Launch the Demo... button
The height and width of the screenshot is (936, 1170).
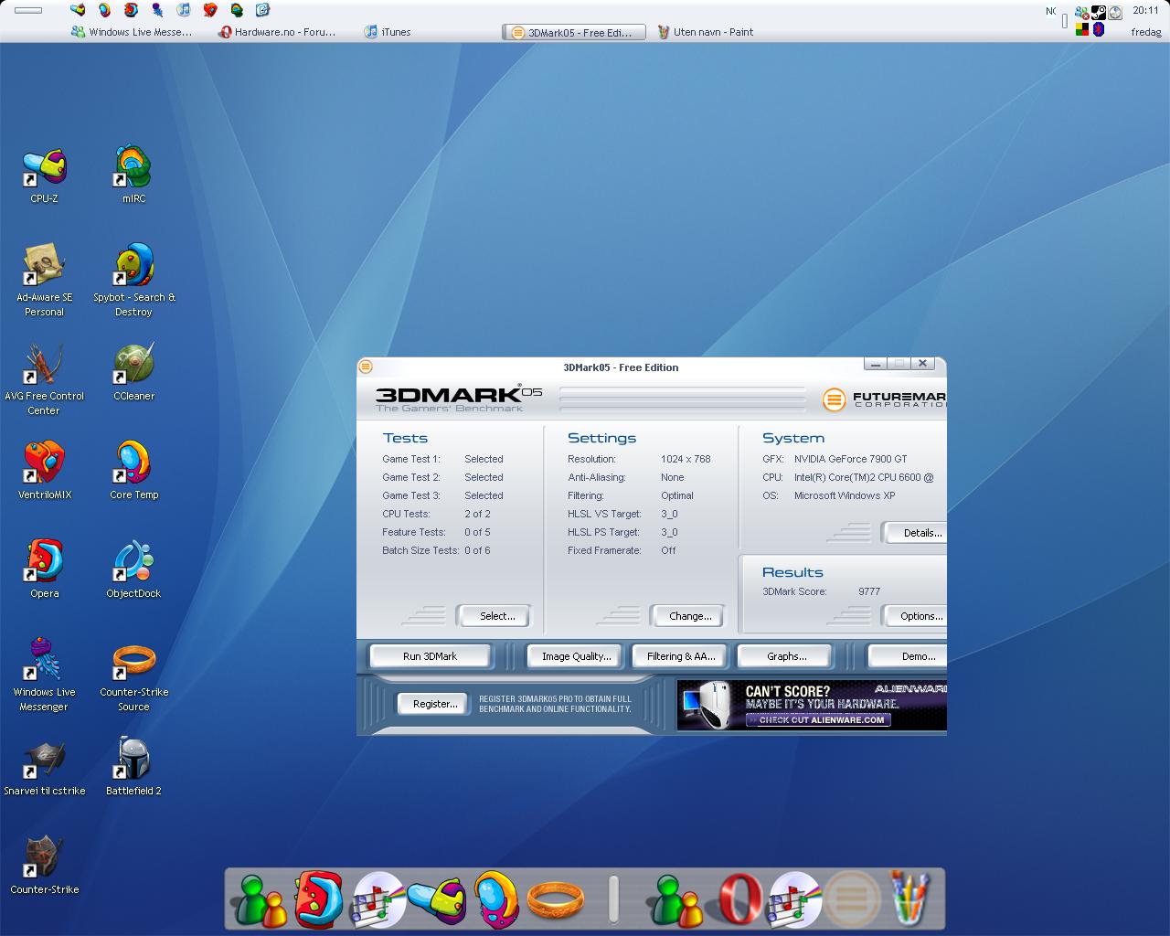pos(908,656)
